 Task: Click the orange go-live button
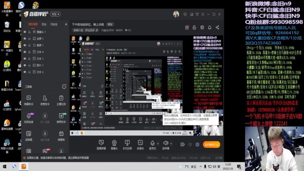(x=211, y=144)
